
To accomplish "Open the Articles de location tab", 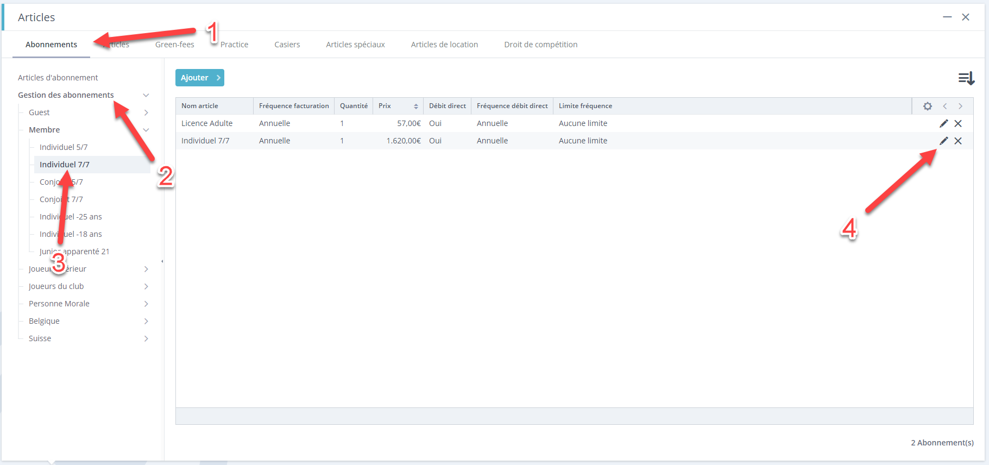I will tap(444, 45).
